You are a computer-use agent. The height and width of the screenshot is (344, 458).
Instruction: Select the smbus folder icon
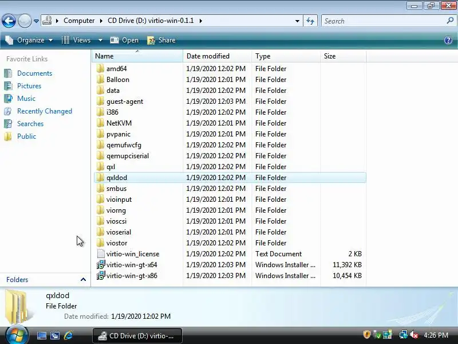(x=100, y=189)
